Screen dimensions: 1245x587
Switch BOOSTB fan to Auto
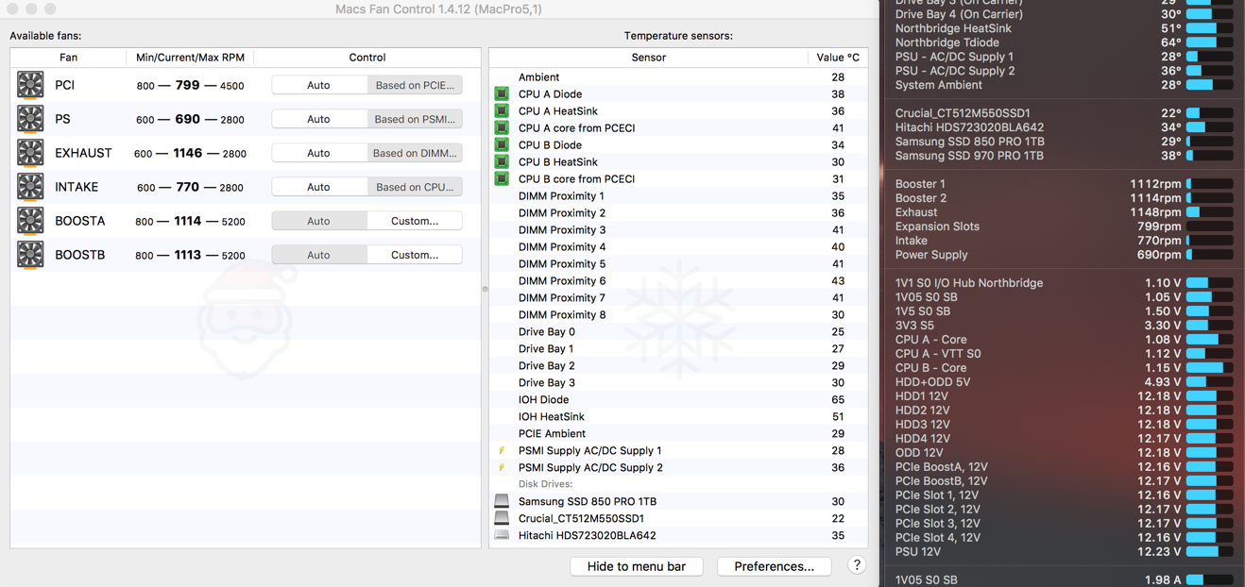[319, 255]
